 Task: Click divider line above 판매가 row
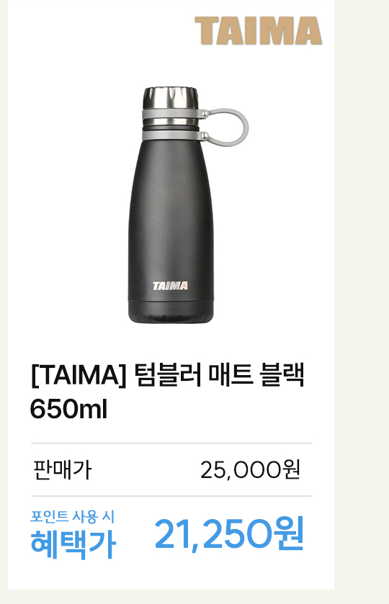(x=171, y=443)
